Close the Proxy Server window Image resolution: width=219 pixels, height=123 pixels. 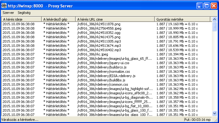pos(214,6)
